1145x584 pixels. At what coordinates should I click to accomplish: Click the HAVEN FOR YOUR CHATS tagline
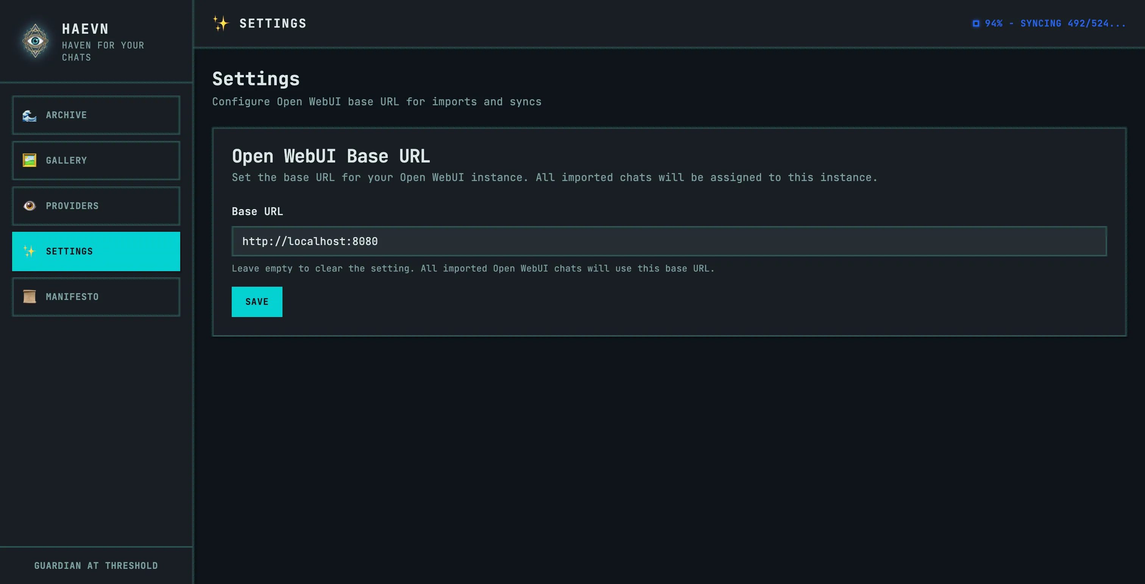coord(102,51)
